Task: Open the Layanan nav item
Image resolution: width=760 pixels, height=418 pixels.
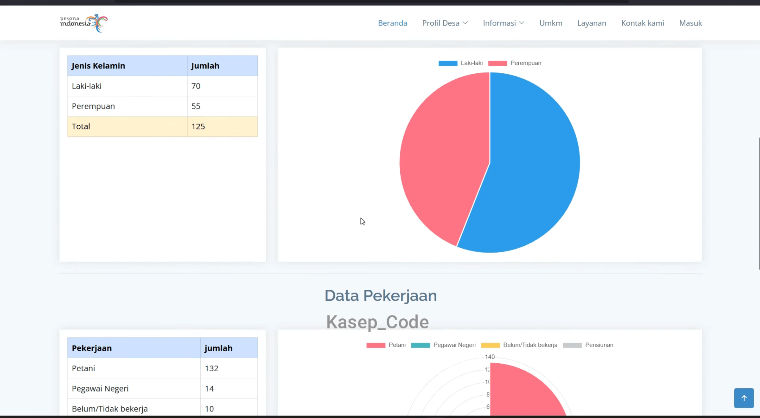Action: tap(591, 23)
